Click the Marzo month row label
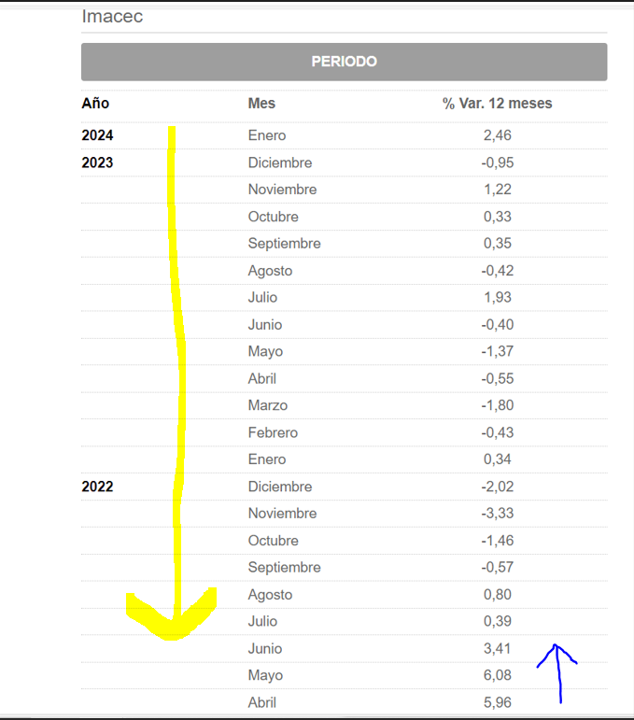Screen dimensions: 634x720 pyautogui.click(x=268, y=405)
